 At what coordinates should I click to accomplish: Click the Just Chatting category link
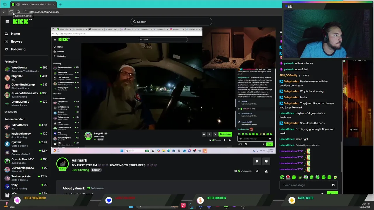point(80,170)
